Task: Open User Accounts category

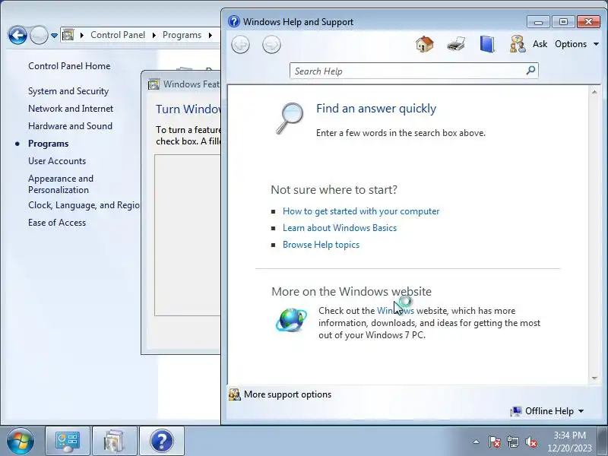Action: pos(57,161)
